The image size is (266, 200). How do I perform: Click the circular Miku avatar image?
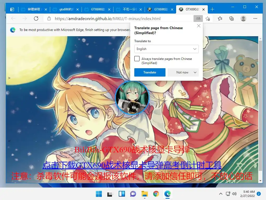(132, 97)
